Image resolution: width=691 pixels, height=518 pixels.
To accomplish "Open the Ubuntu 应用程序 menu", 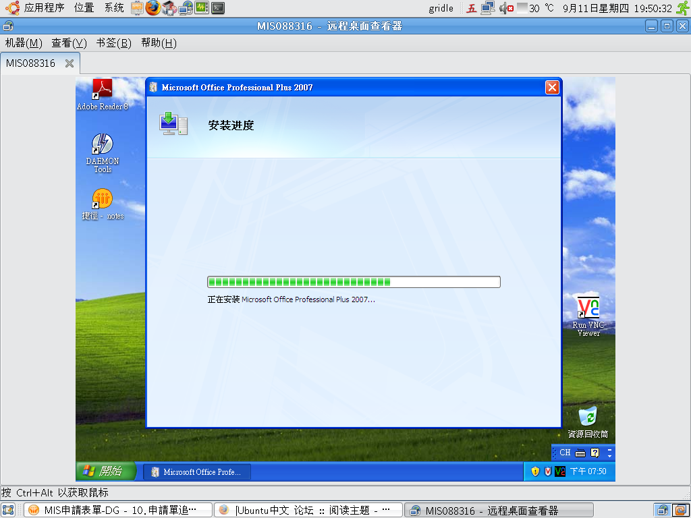I will (35, 8).
